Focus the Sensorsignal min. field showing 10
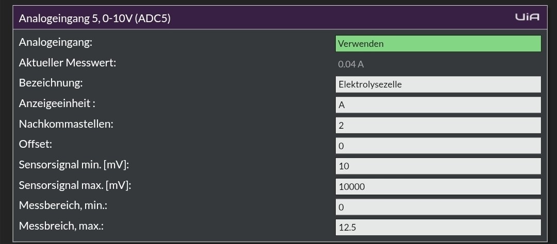557x244 pixels. coord(438,166)
